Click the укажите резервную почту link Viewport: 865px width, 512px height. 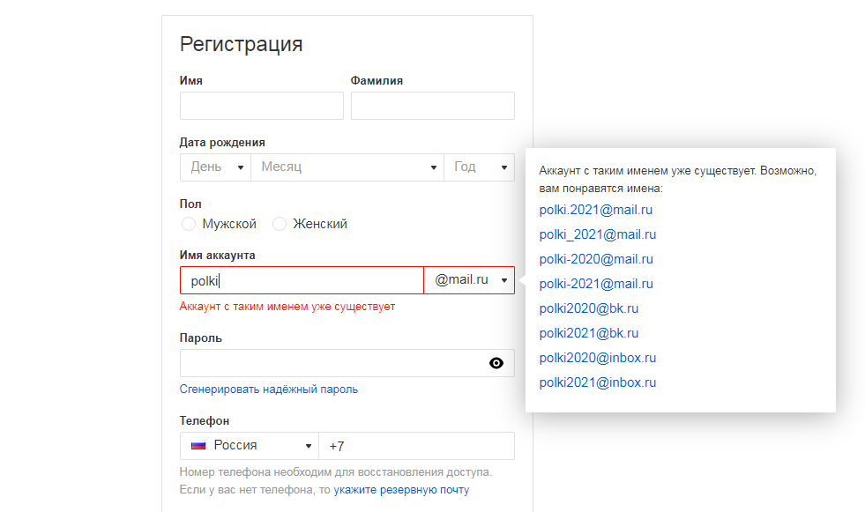click(x=401, y=489)
